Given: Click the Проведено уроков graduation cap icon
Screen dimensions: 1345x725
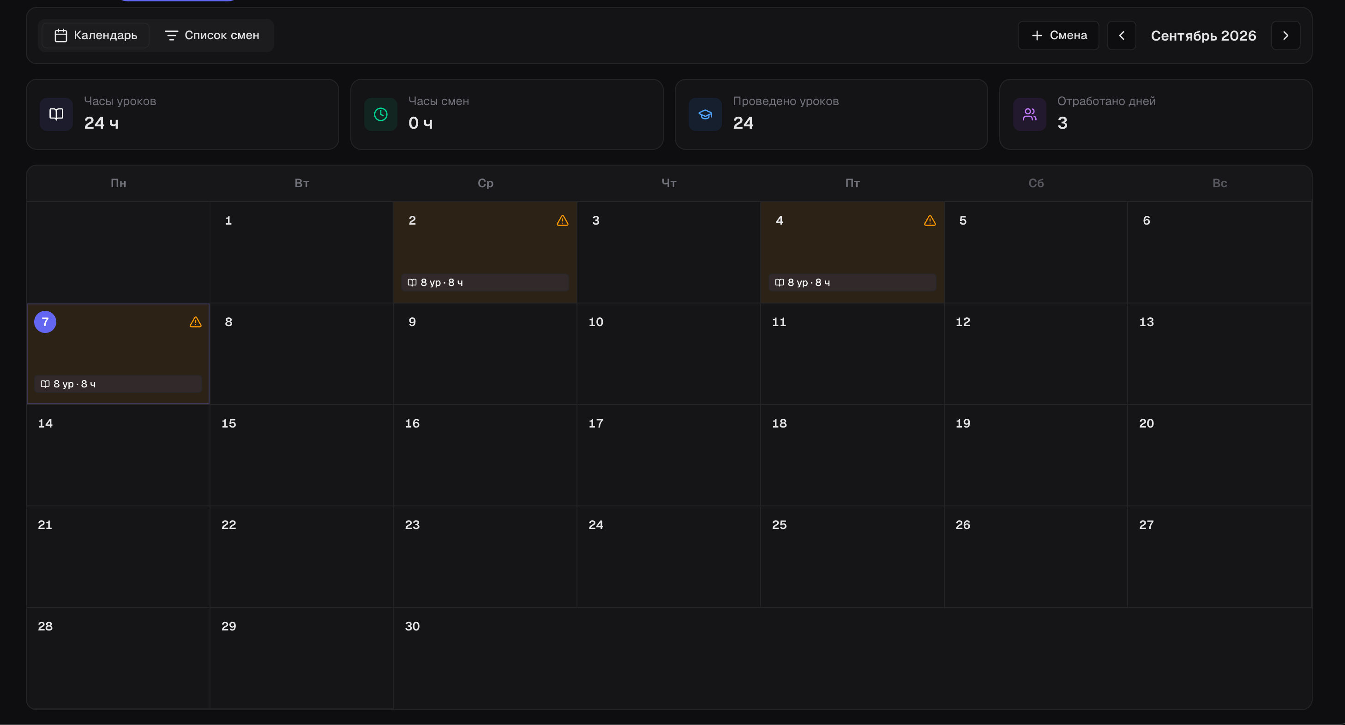Looking at the screenshot, I should point(705,114).
